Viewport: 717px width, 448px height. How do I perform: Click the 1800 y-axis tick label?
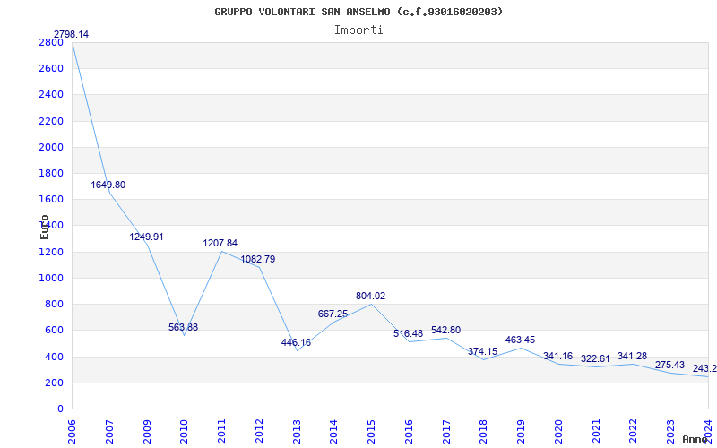pyautogui.click(x=51, y=173)
